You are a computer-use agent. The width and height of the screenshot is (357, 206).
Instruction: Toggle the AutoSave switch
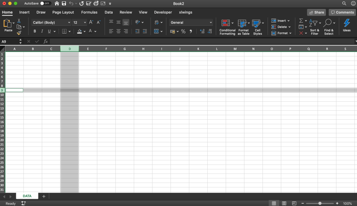tap(45, 3)
